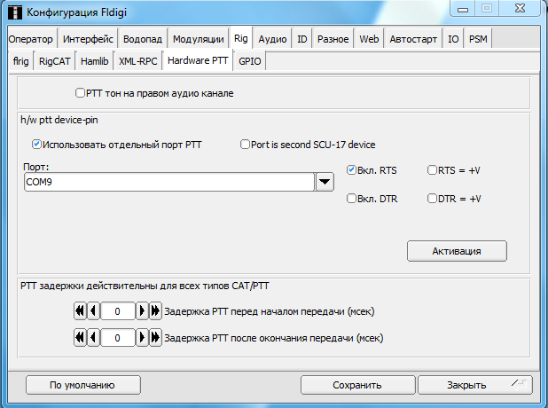Viewport: 548px width, 408px height.
Task: Check 'Port is second SCU-17 device'
Action: [x=245, y=145]
